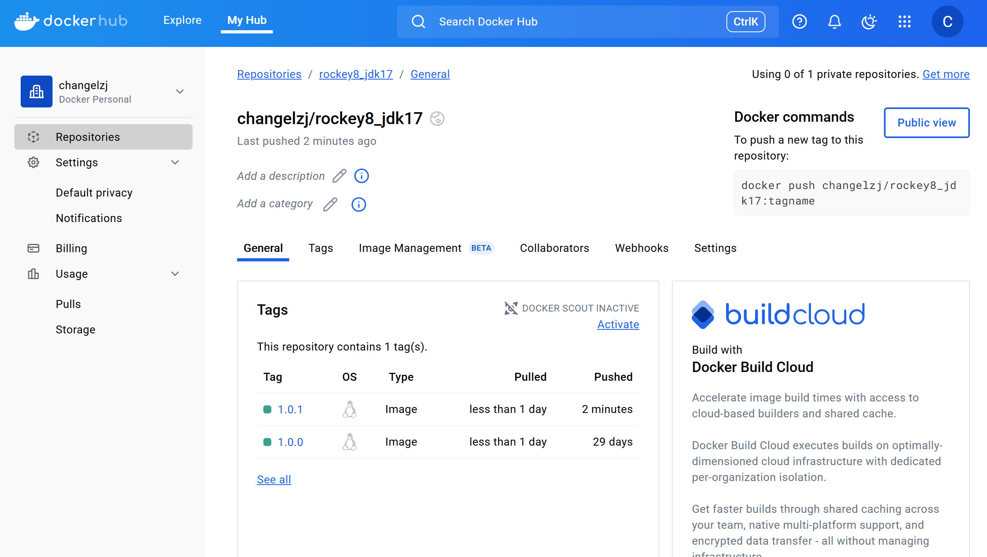The width and height of the screenshot is (987, 557).
Task: Open Default privacy in sidebar
Action: pyautogui.click(x=94, y=193)
